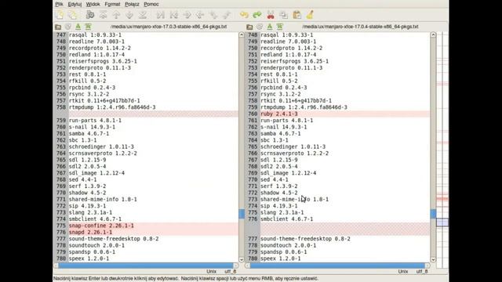
Task: Click 'rasqal 1:0.9.33-1' in the right pane
Action: coord(287,34)
